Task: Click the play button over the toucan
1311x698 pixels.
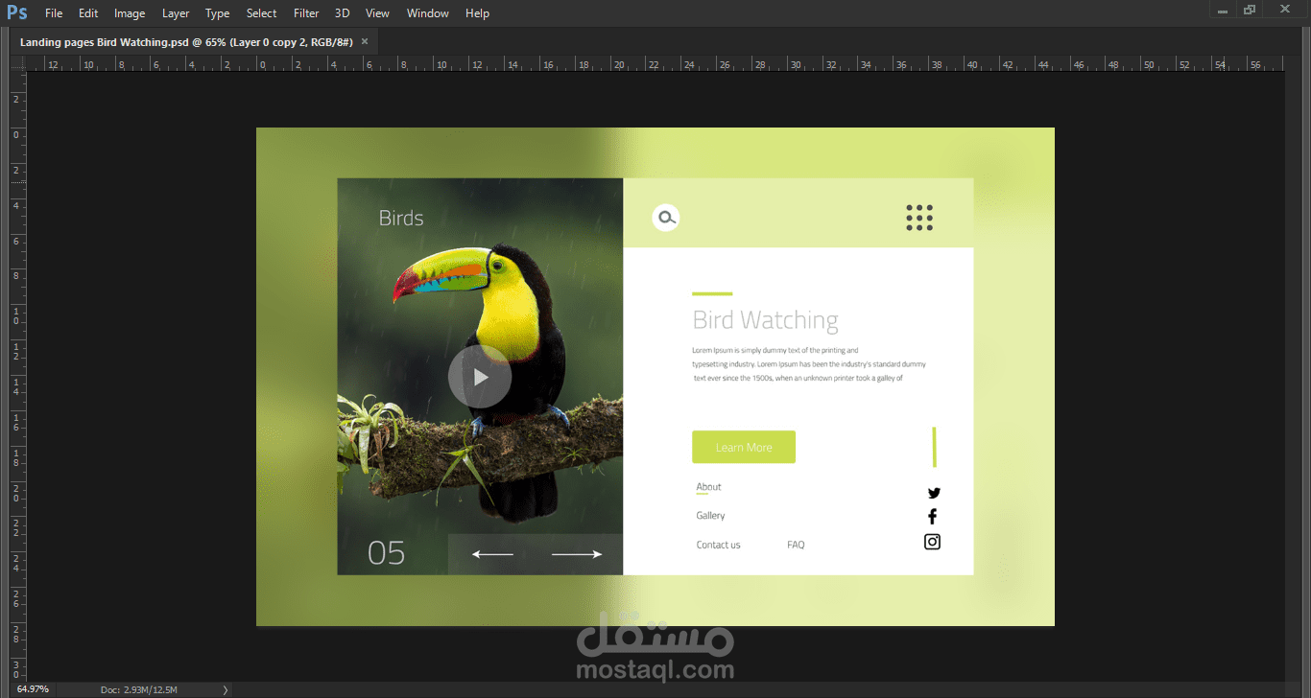Action: point(480,377)
